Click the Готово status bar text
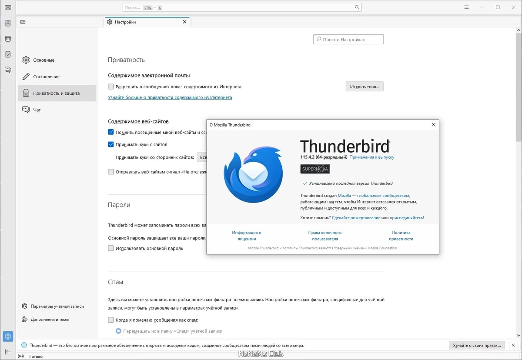 coord(36,357)
